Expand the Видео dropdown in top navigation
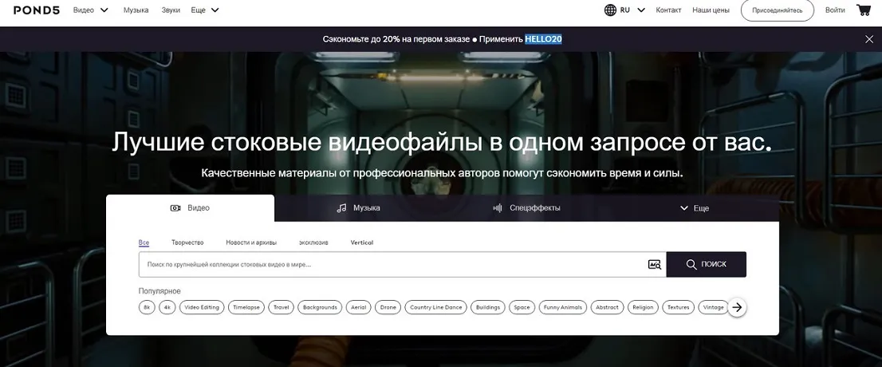This screenshot has width=882, height=367. (x=90, y=10)
